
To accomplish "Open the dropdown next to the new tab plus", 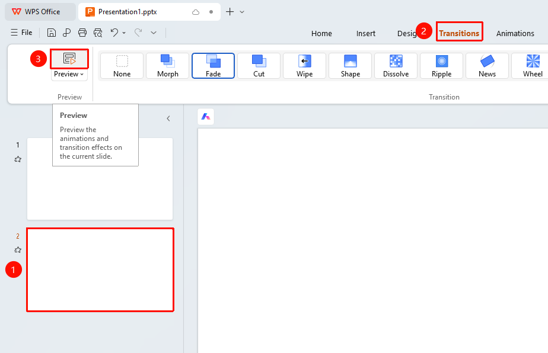I will [242, 12].
